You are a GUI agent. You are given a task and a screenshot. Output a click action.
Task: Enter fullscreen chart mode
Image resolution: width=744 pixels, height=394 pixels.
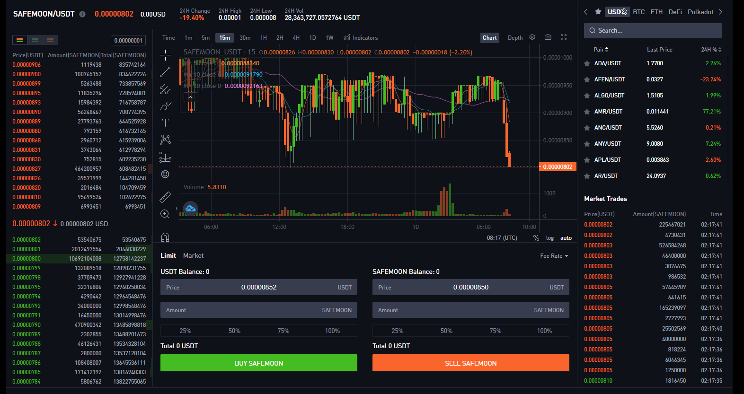(564, 37)
